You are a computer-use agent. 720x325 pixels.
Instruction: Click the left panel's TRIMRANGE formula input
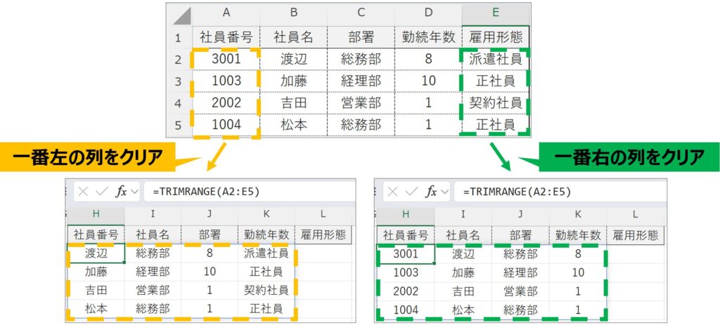246,192
